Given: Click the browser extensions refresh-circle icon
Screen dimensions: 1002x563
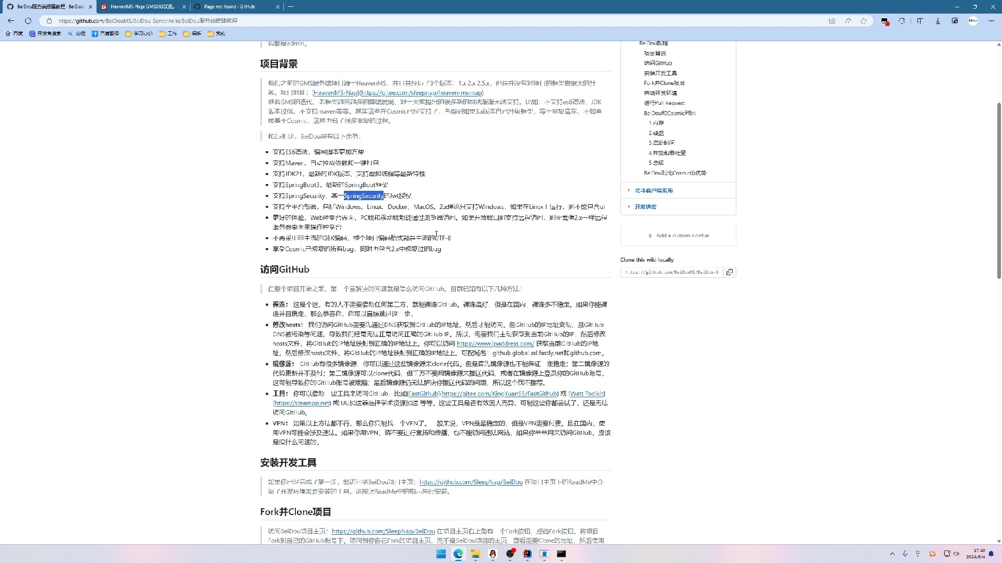Looking at the screenshot, I should click(902, 21).
